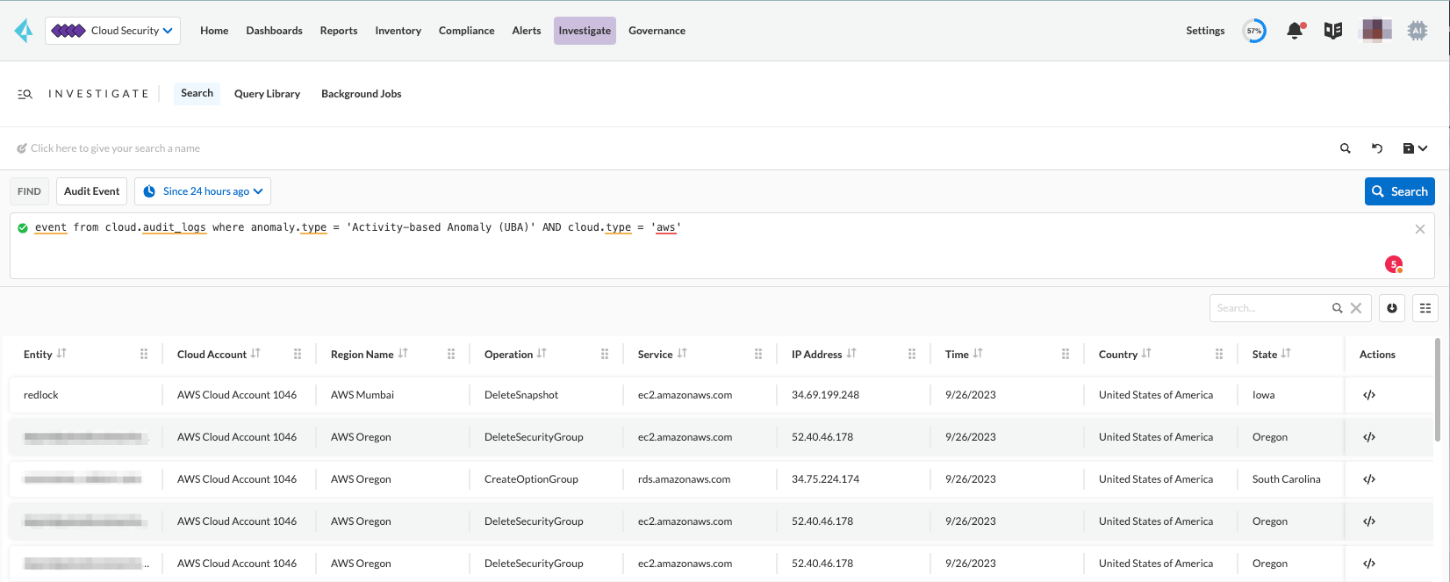Sort by Cloud Account column

tap(255, 354)
